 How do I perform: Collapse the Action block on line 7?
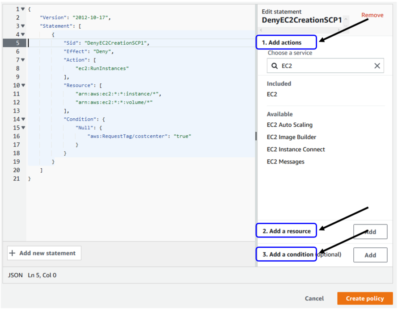(x=22, y=59)
